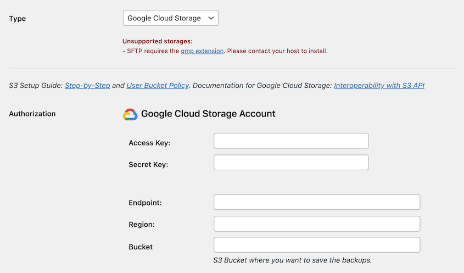Focus the Secret Key input field
The height and width of the screenshot is (273, 464).
[x=291, y=163]
